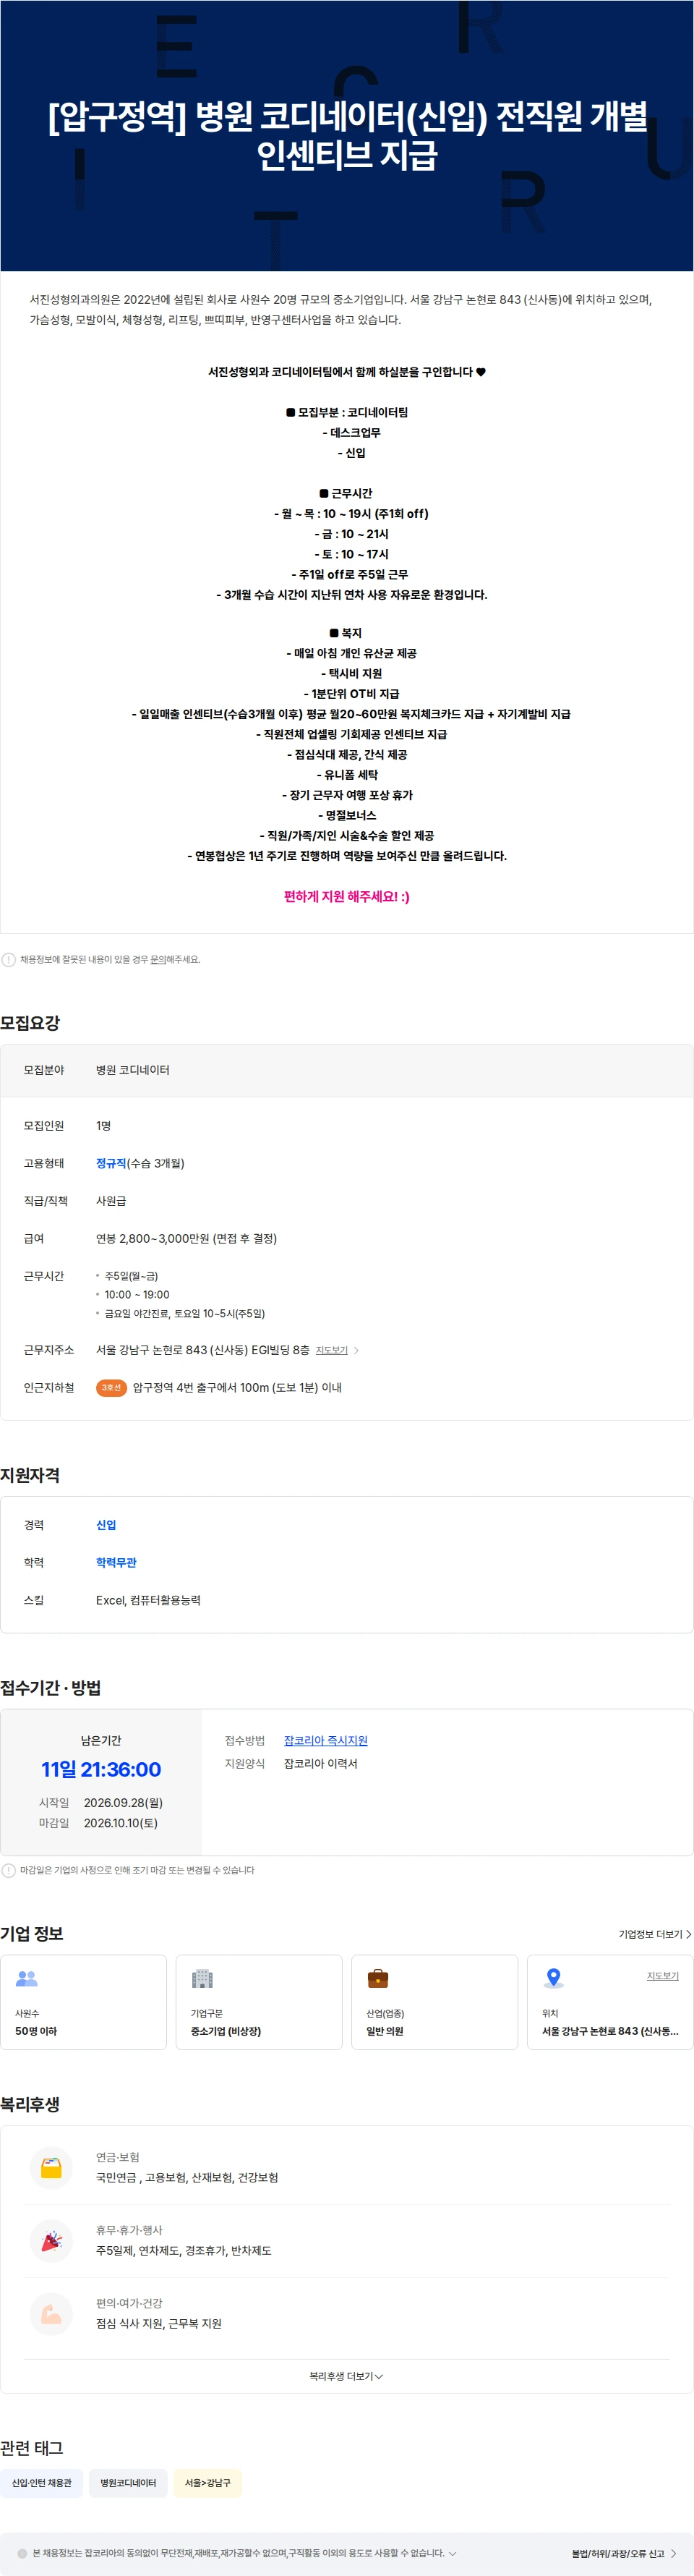Select the 병원코디네이터 tag
The width and height of the screenshot is (694, 2576).
click(x=128, y=2483)
